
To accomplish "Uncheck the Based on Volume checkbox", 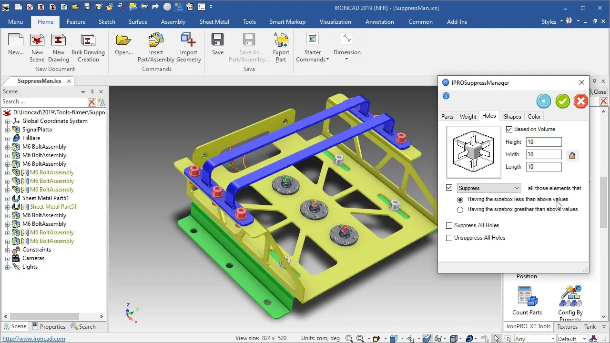I will pos(509,129).
